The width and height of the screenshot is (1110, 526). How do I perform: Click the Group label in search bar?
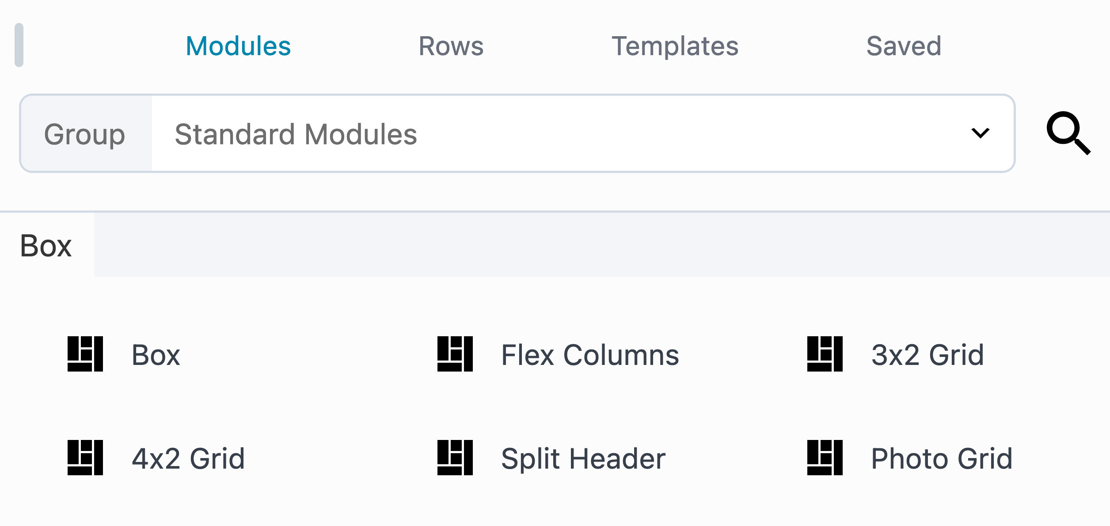tap(85, 133)
